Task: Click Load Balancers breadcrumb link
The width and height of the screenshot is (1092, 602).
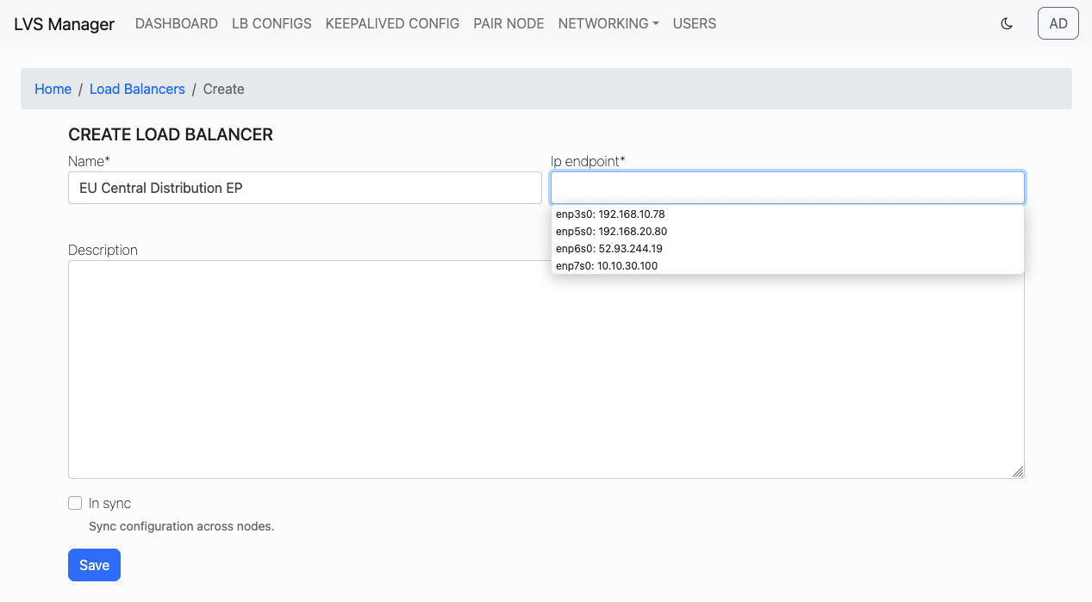Action: [137, 89]
